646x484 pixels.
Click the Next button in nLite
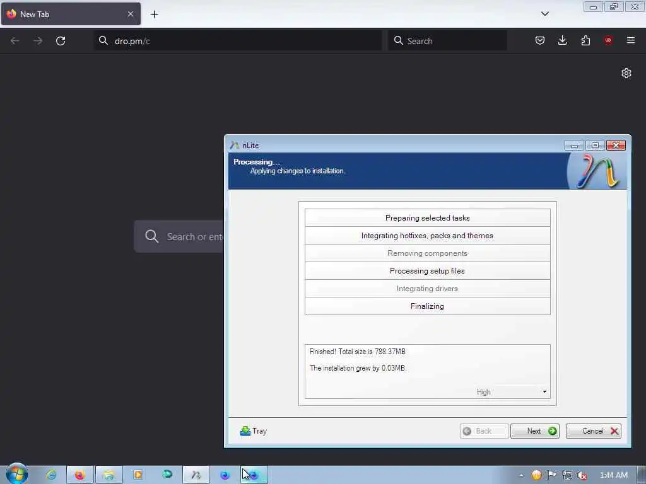(534, 431)
